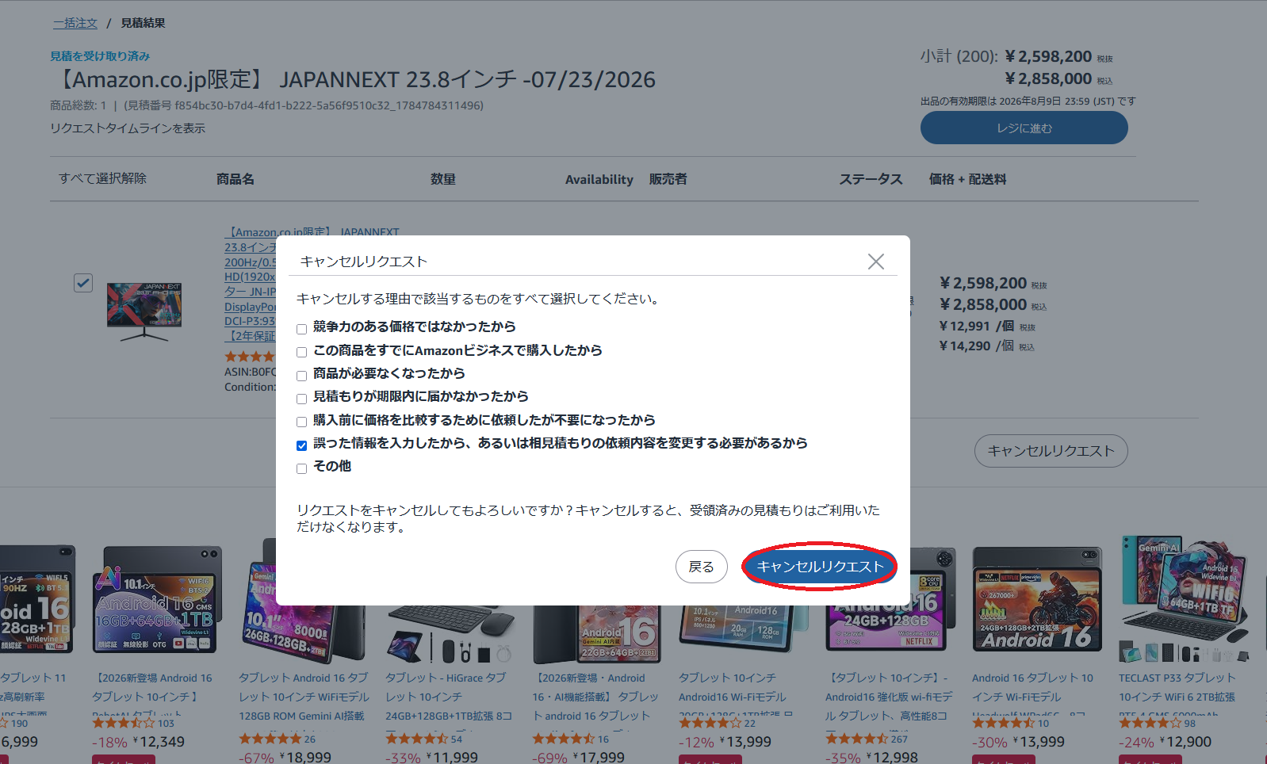Open tablet thumbnail showing 16GB+64GB+1TB
The height and width of the screenshot is (764, 1267).
pyautogui.click(x=156, y=601)
